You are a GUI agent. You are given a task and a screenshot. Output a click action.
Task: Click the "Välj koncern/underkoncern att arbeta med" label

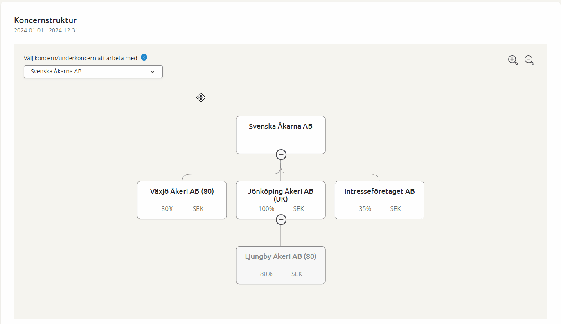[81, 58]
